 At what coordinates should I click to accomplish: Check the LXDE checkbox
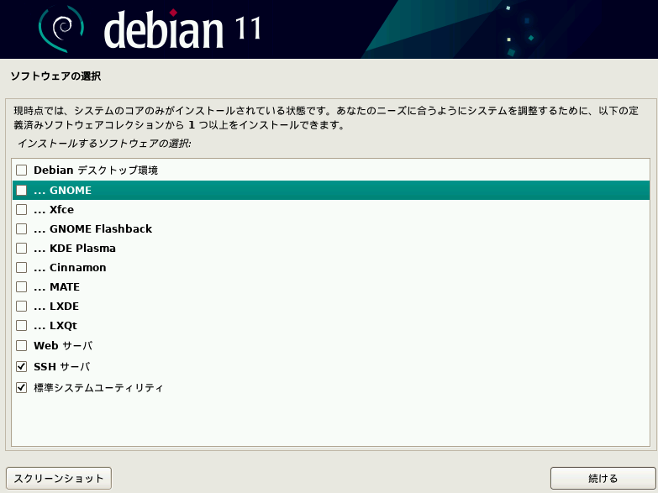(x=21, y=306)
